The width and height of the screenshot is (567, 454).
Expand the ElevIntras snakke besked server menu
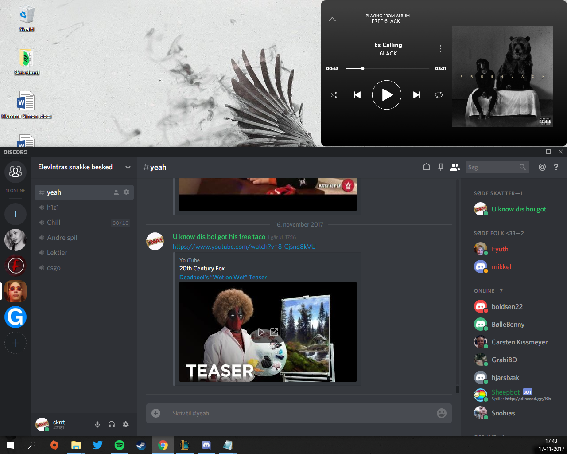point(84,167)
